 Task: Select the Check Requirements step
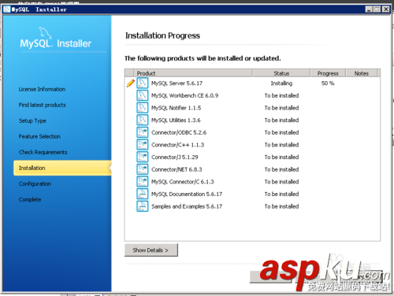pos(43,152)
